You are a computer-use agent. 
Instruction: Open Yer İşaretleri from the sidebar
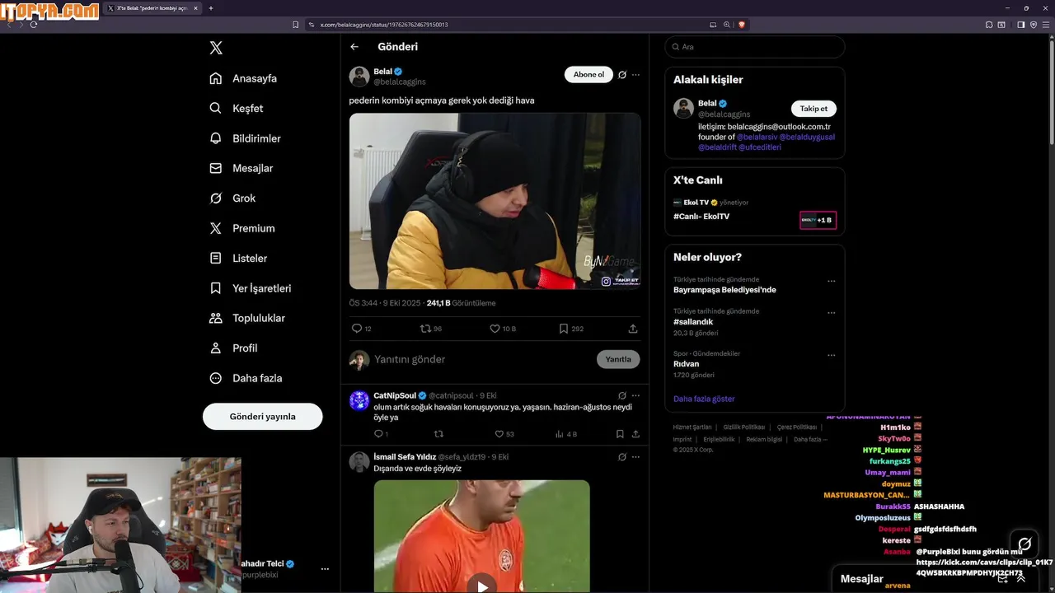click(250, 288)
